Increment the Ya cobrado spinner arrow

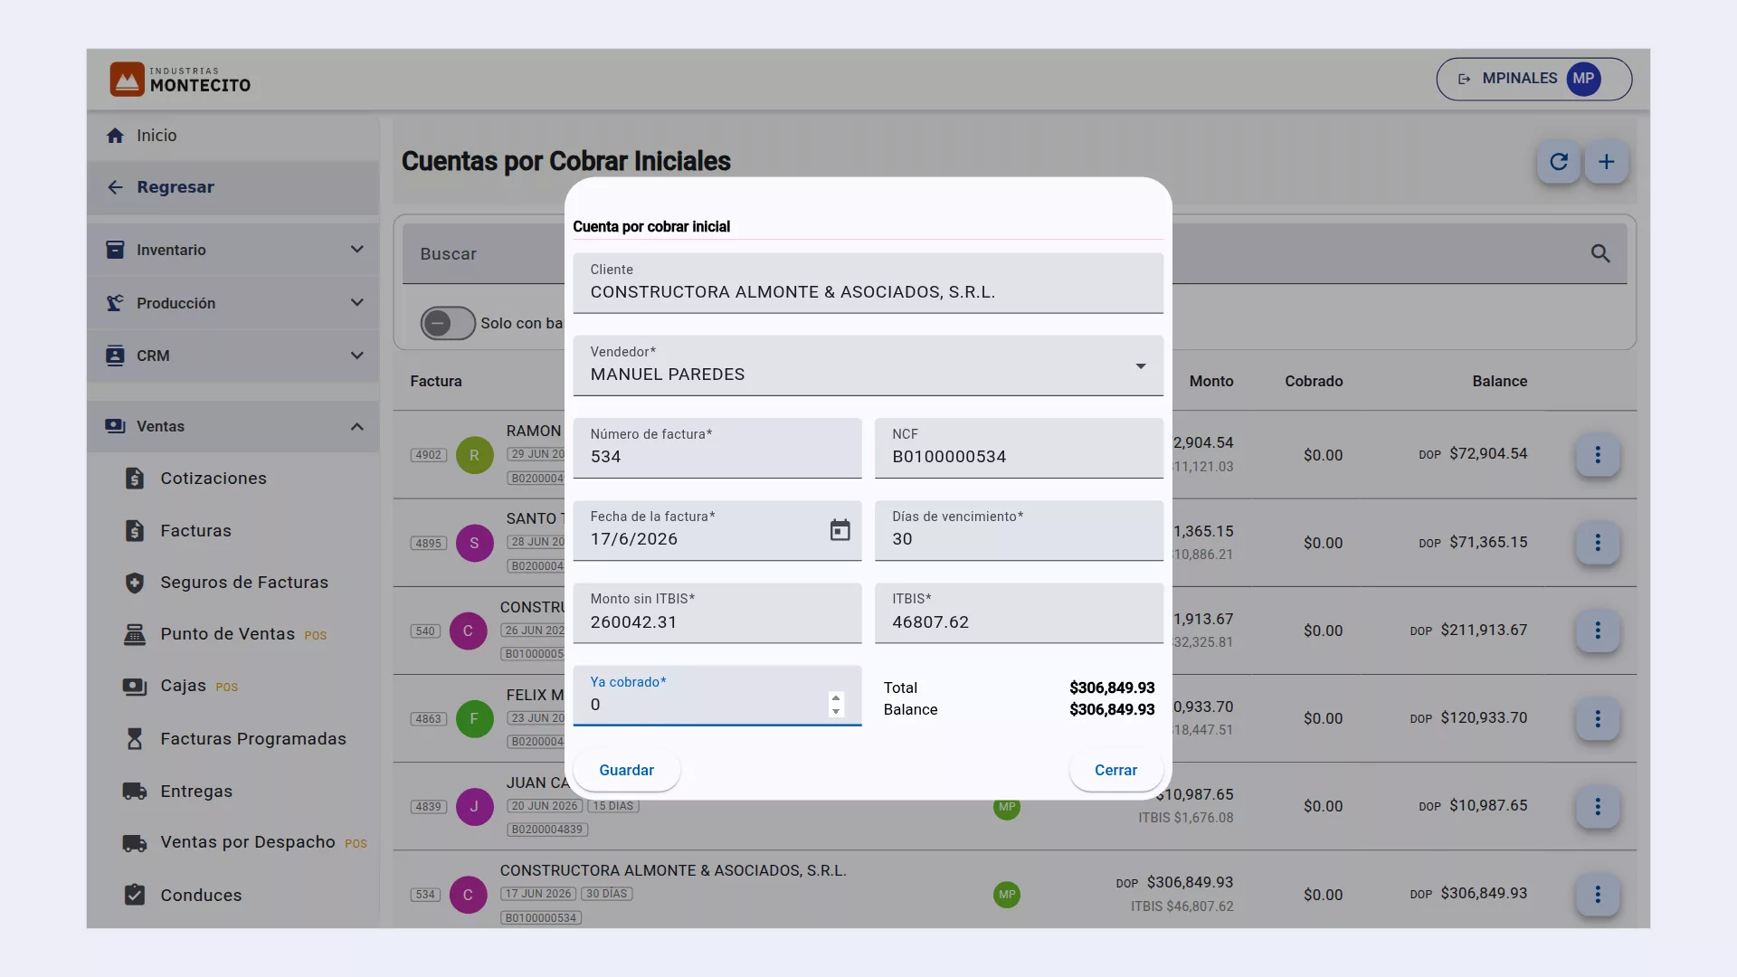836,698
